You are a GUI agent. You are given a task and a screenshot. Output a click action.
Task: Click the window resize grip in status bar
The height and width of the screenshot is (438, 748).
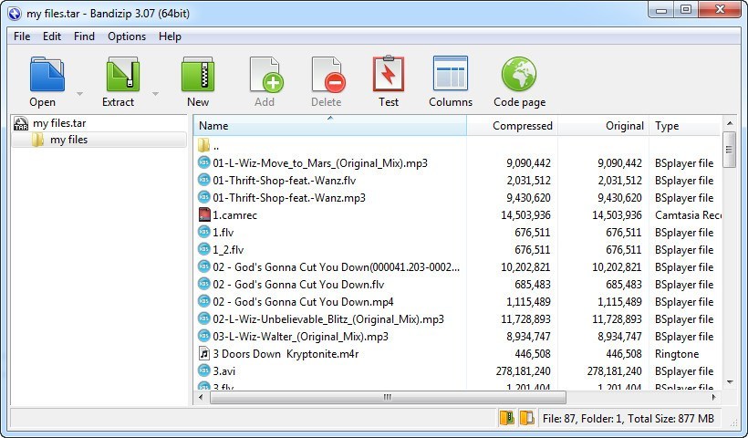click(733, 422)
